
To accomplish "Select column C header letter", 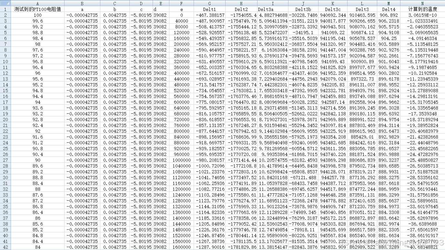I will click(115, 3).
